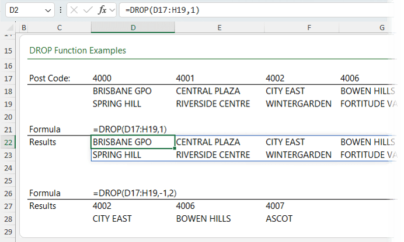The image size is (404, 242).
Task: Click the Name Box showing D2
Action: coord(30,10)
